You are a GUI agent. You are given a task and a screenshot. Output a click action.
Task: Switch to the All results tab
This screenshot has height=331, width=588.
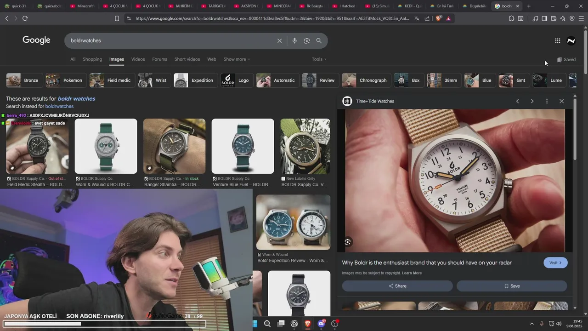[x=73, y=59]
